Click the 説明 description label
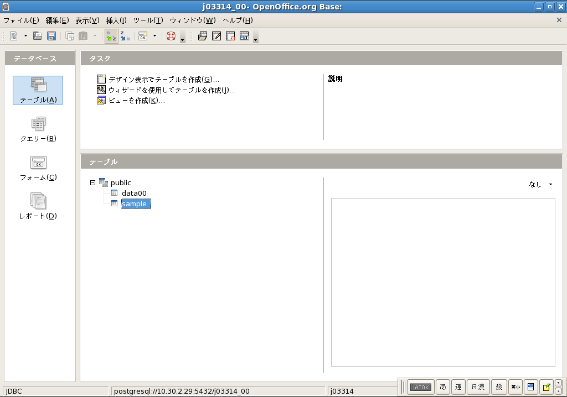This screenshot has height=397, width=567. pos(335,79)
